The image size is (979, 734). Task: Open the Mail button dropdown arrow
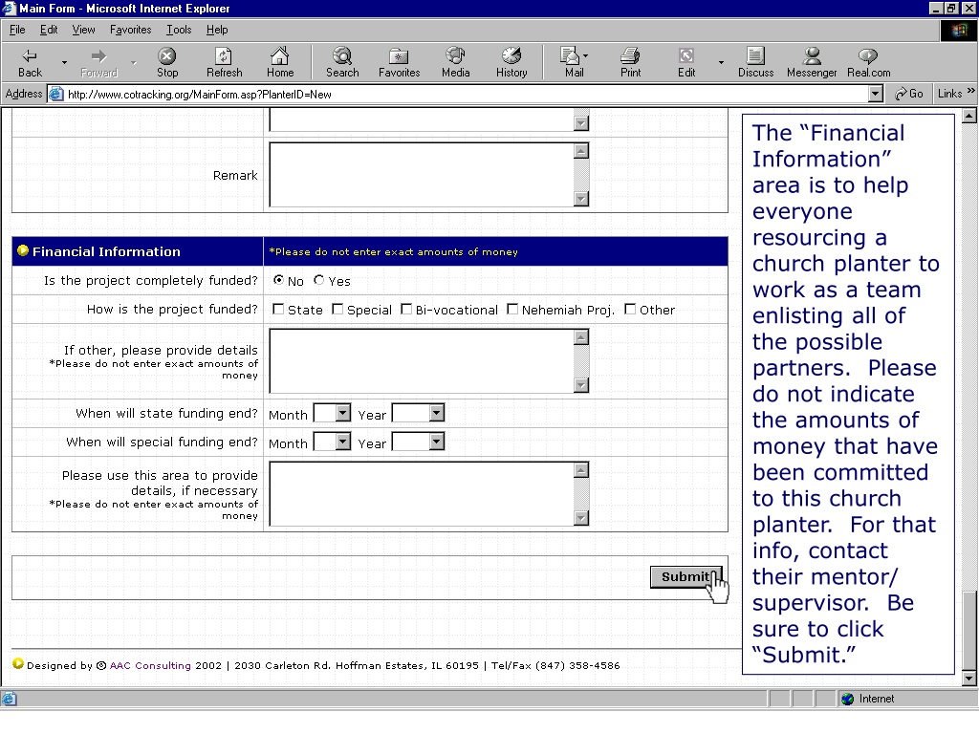click(586, 56)
